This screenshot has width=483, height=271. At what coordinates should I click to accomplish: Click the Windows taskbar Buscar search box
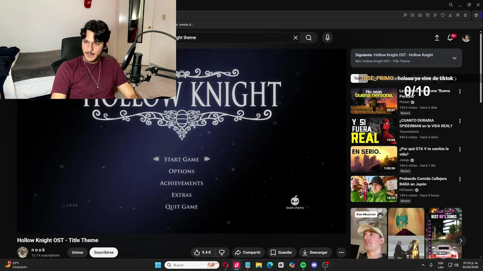pos(192,265)
